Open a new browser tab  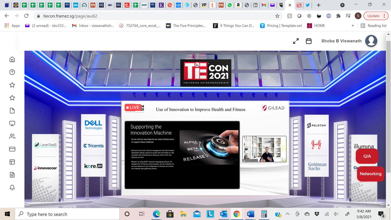coord(318,5)
